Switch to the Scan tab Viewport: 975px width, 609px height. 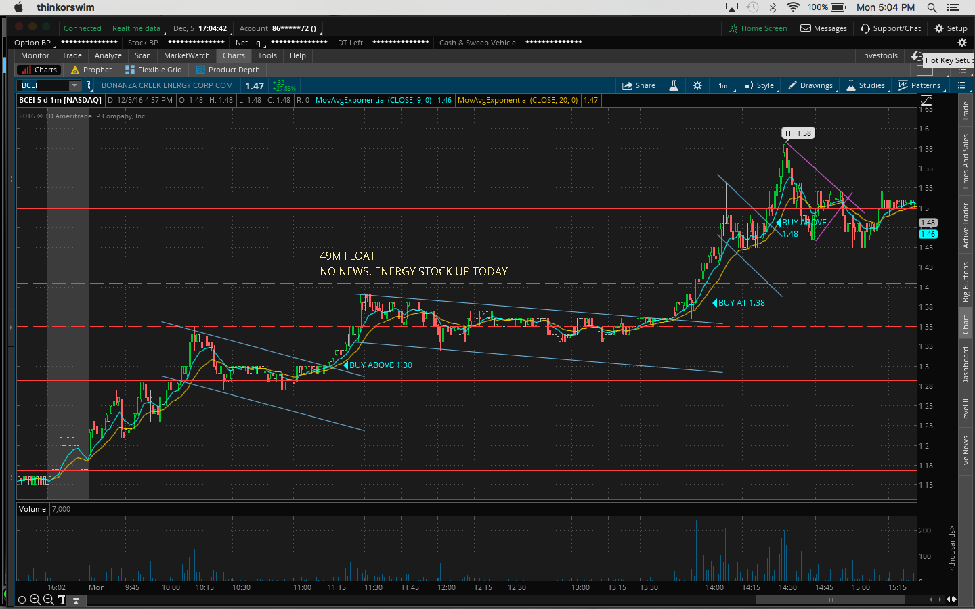(143, 55)
